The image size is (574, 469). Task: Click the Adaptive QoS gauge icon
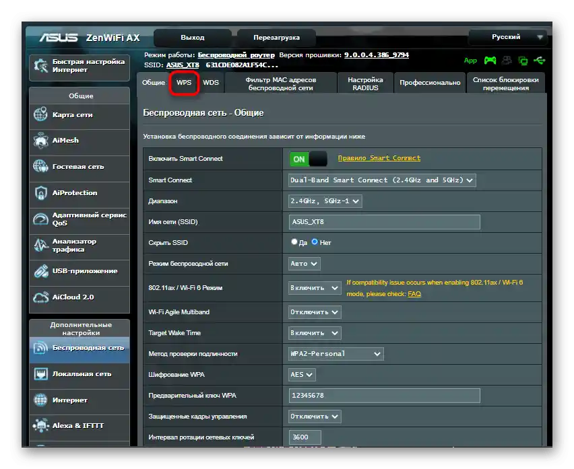pos(40,219)
